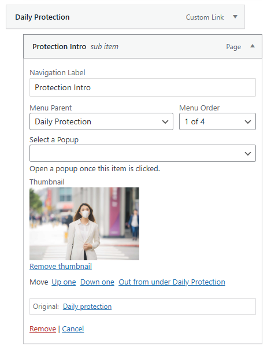Open the Menu Parent dropdown
Screen dimensions: 271x347
[x=101, y=121]
